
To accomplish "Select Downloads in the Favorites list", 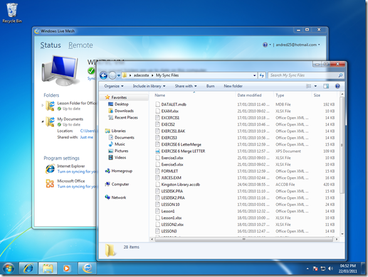I will [x=121, y=111].
